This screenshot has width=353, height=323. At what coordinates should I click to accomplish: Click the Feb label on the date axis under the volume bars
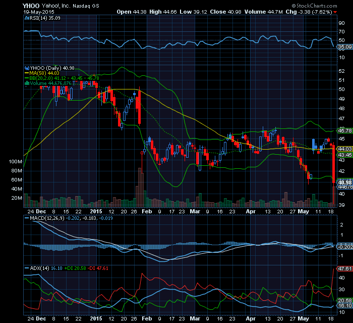(x=147, y=212)
